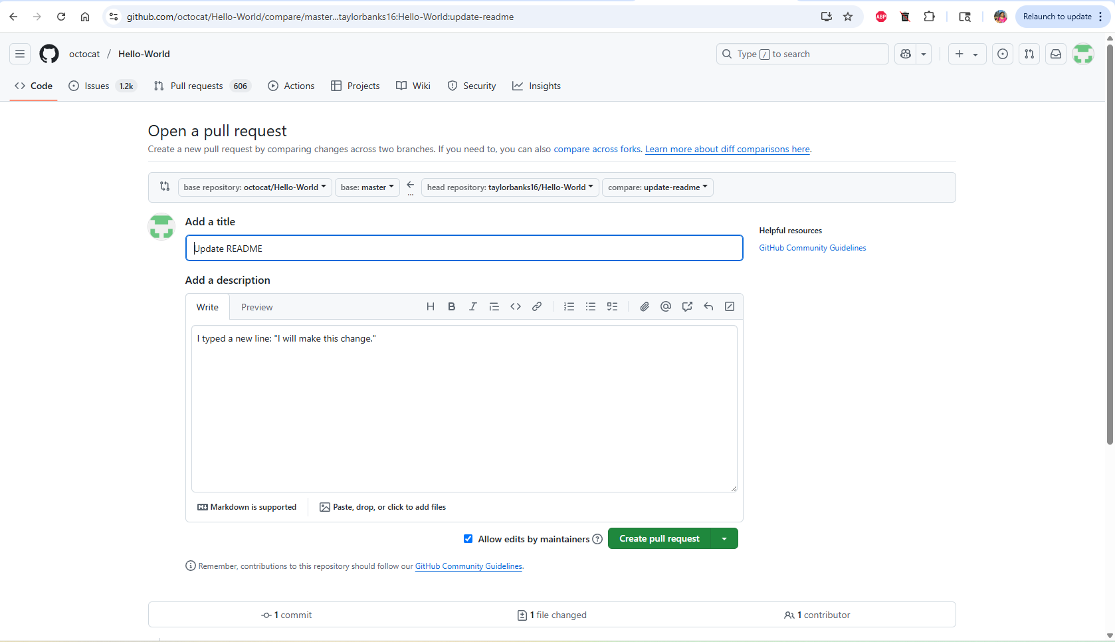Viewport: 1115px width, 642px height.
Task: Reload the browser page
Action: tap(61, 17)
